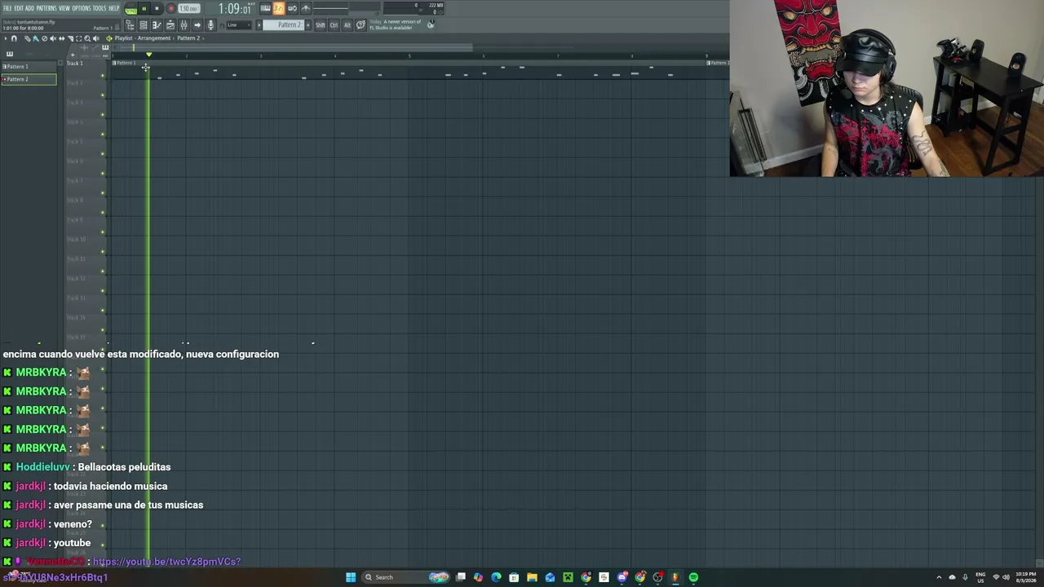1044x587 pixels.
Task: Open Microsoft Edge from the taskbar
Action: (496, 577)
